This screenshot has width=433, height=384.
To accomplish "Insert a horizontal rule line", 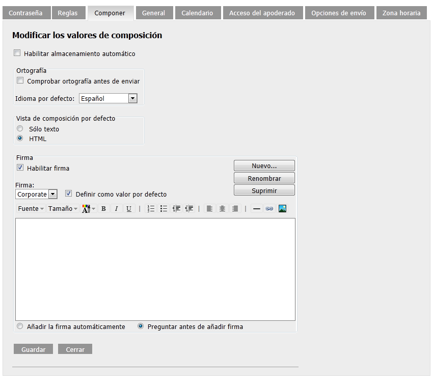I will click(257, 208).
